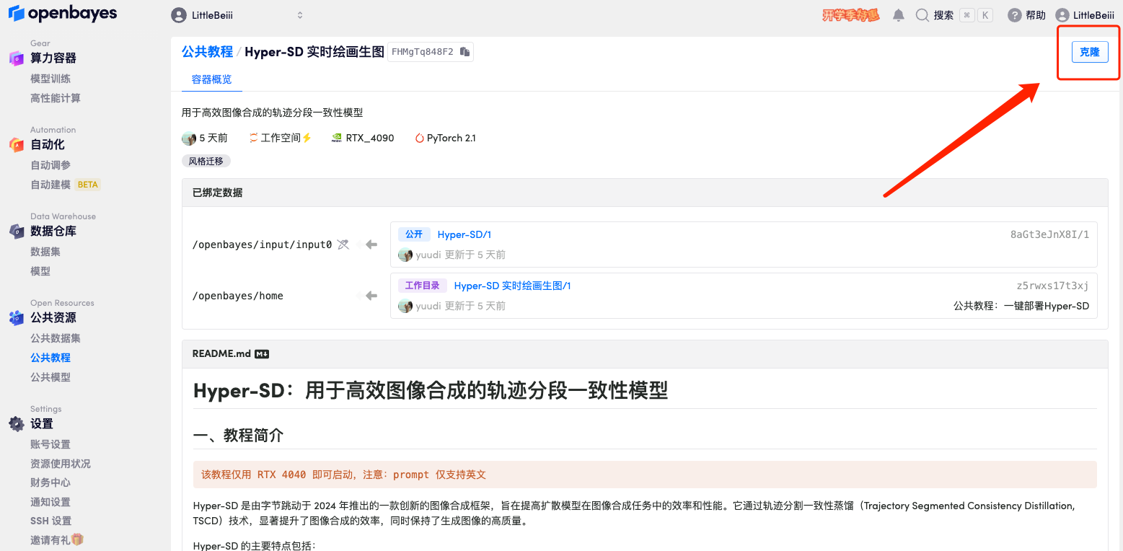
Task: Open the Hyper-SD/1 dataset link
Action: (x=464, y=234)
